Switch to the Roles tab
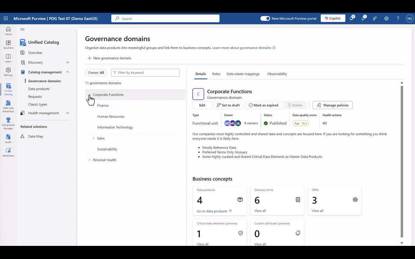Viewport: 415px width, 259px height. point(216,74)
